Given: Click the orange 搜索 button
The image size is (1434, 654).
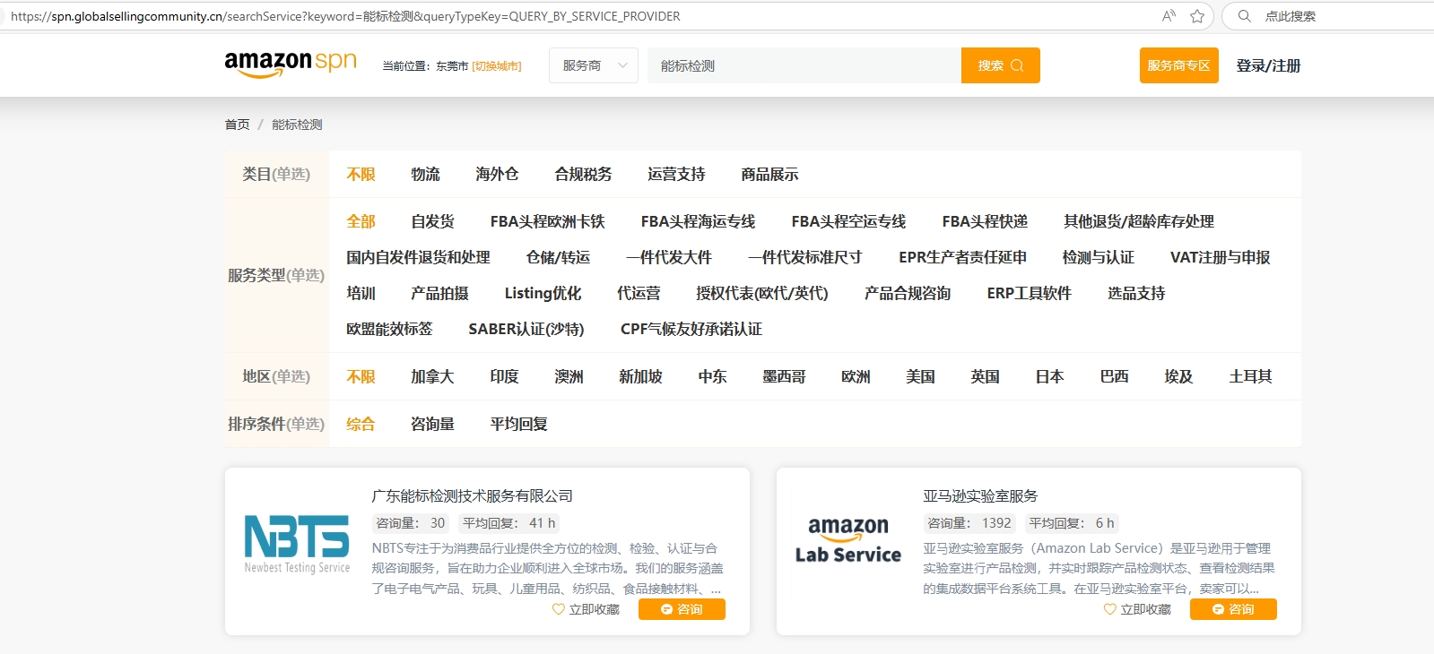Looking at the screenshot, I should [x=1000, y=65].
